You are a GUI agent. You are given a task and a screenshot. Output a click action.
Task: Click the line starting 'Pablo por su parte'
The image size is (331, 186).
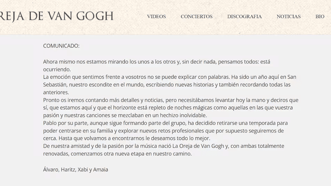pos(165,123)
